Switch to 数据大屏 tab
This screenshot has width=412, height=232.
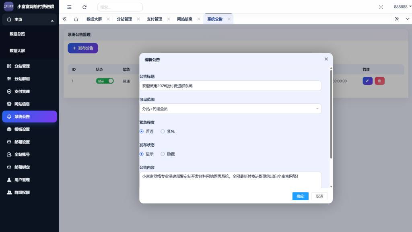pyautogui.click(x=94, y=19)
